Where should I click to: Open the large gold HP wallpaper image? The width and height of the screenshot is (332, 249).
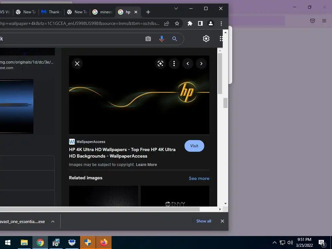tap(139, 95)
